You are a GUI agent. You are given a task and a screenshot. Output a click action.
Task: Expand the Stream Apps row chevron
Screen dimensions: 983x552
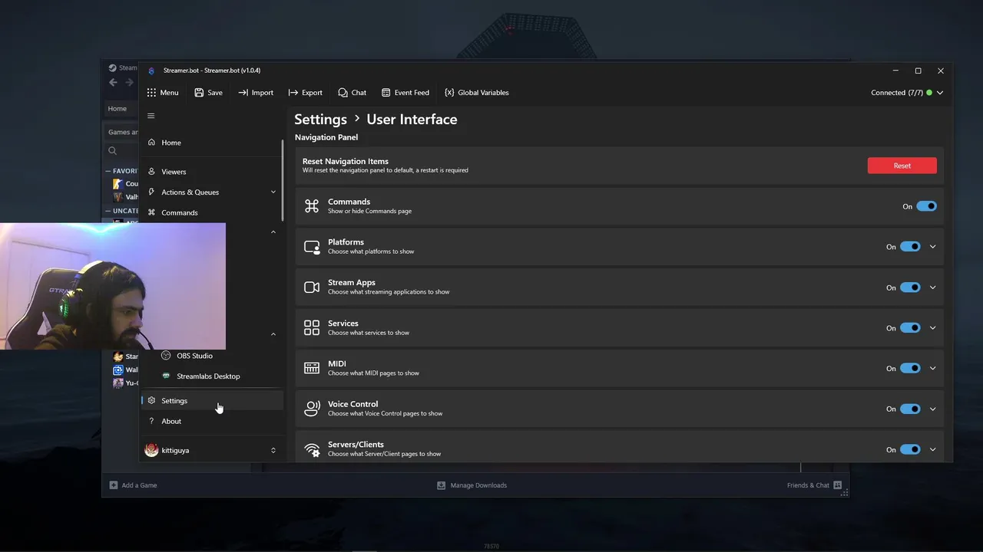coord(933,287)
